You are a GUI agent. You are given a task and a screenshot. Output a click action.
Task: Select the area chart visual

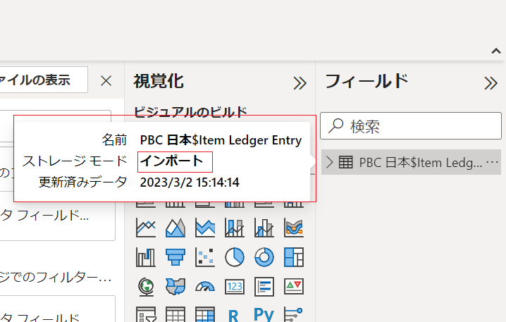pos(175,227)
